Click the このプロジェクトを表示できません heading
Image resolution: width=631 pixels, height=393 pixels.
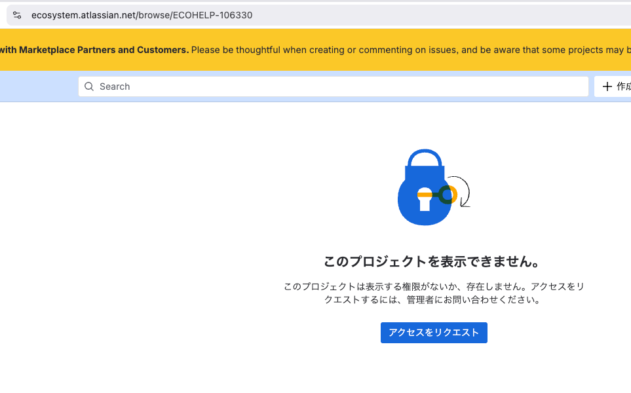(434, 261)
